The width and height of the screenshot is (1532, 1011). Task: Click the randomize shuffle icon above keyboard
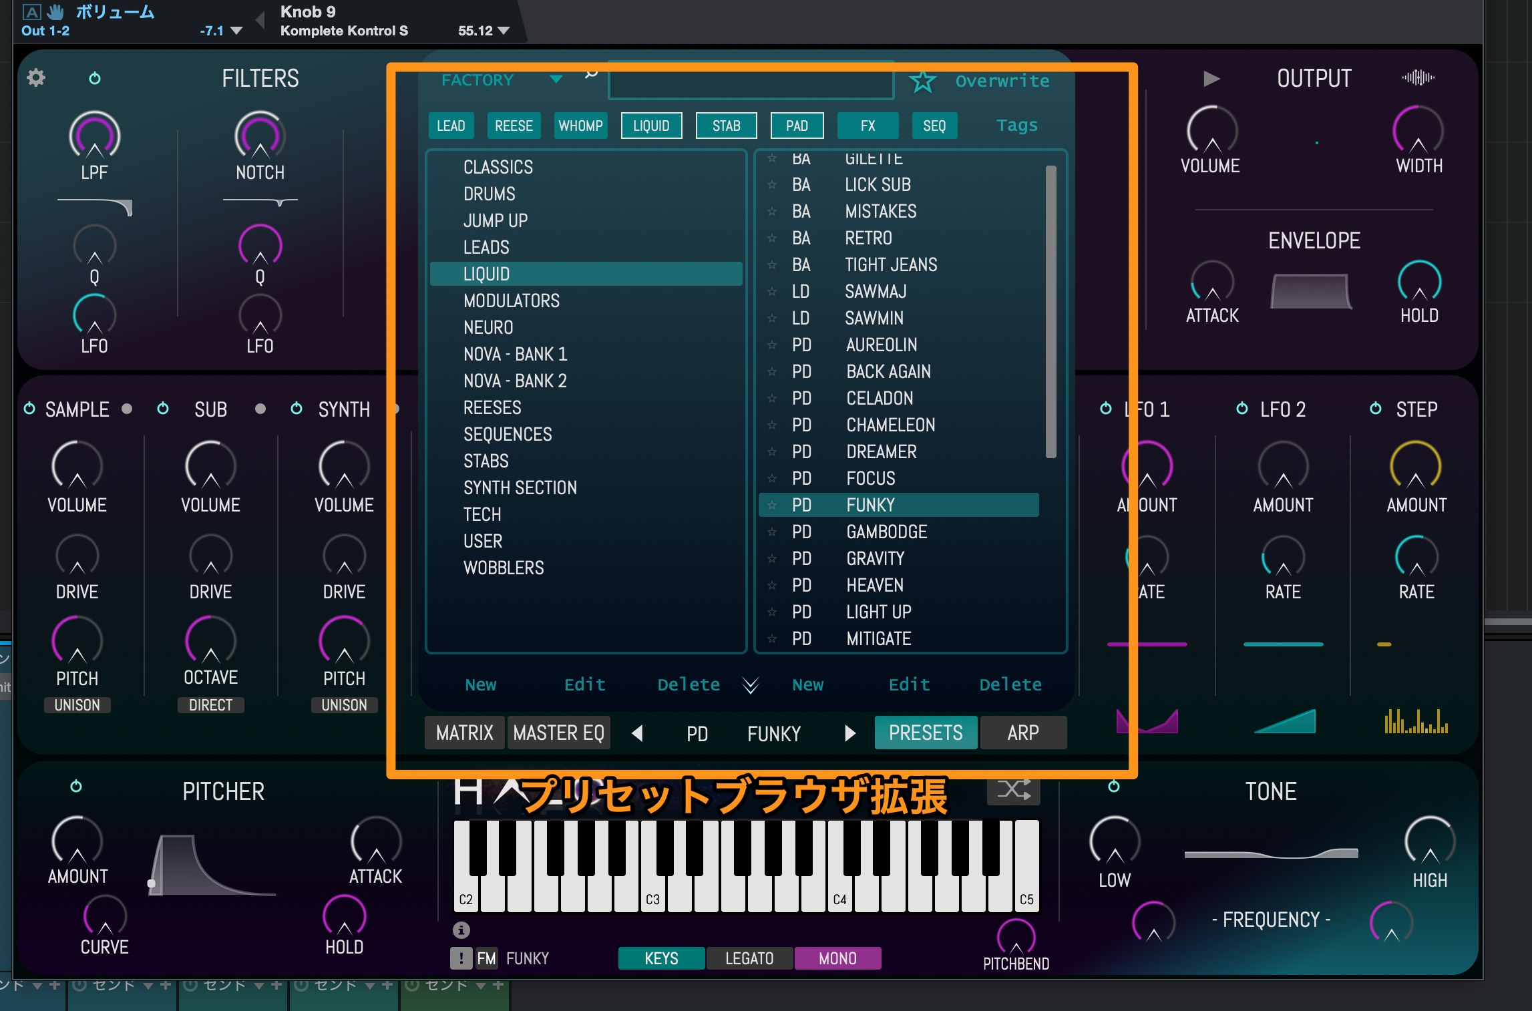coord(1013,791)
